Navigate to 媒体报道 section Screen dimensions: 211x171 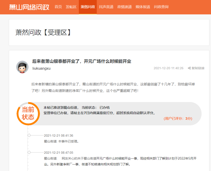click(x=143, y=7)
